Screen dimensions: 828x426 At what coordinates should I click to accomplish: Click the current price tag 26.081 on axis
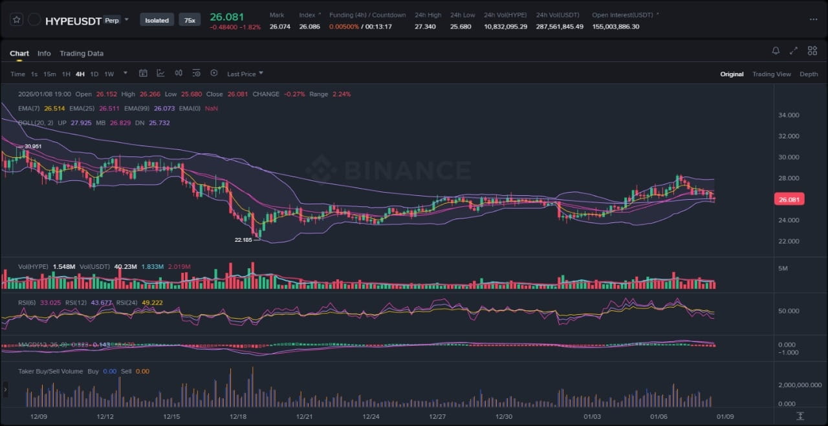pos(789,200)
